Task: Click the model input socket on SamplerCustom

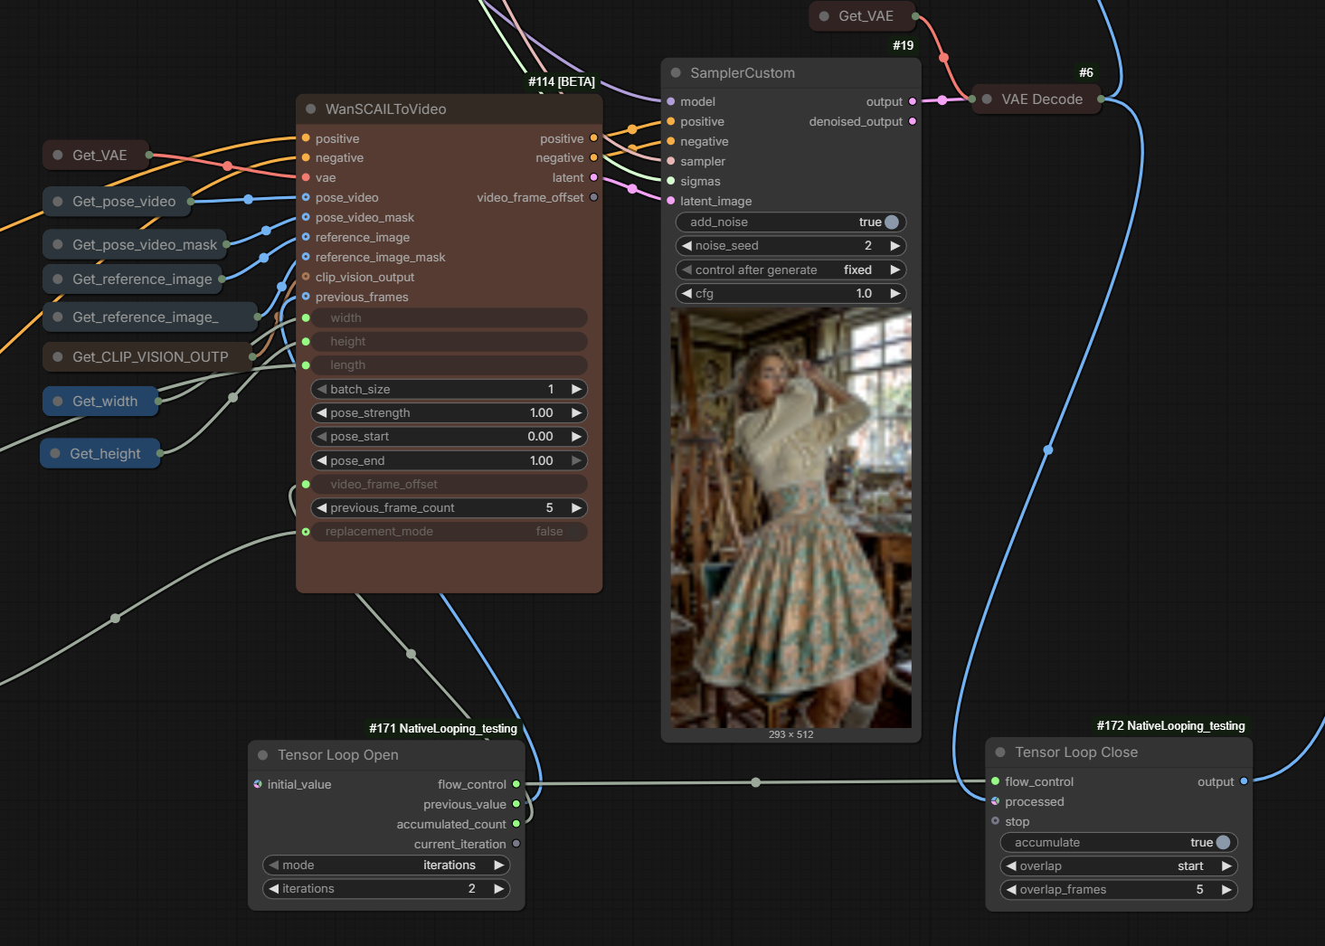Action: 671,101
